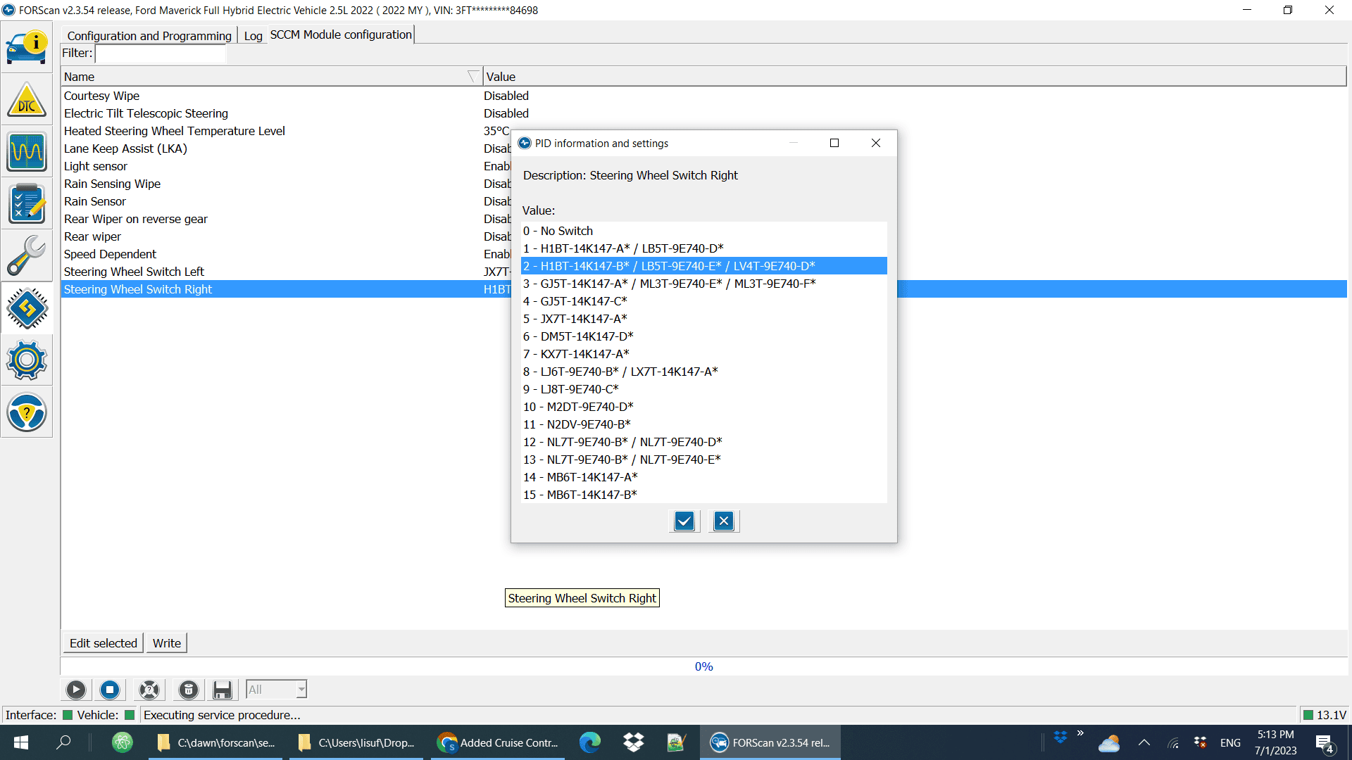1352x760 pixels.
Task: Open the All filter dropdown
Action: point(276,690)
